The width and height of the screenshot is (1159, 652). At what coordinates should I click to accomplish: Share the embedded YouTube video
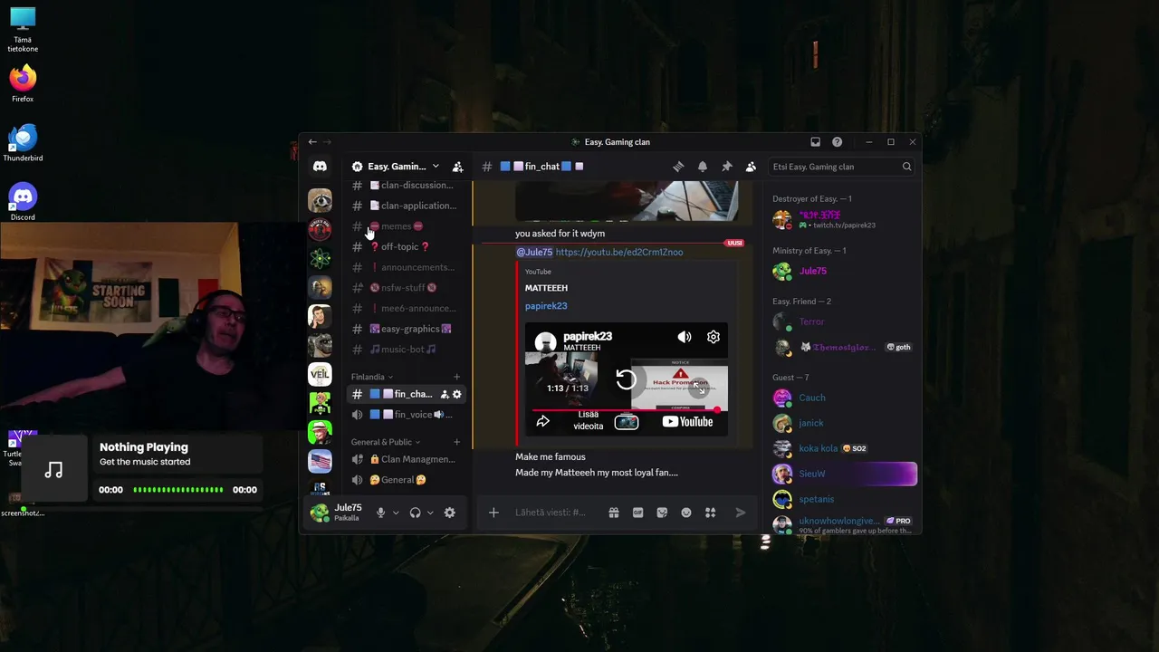542,421
